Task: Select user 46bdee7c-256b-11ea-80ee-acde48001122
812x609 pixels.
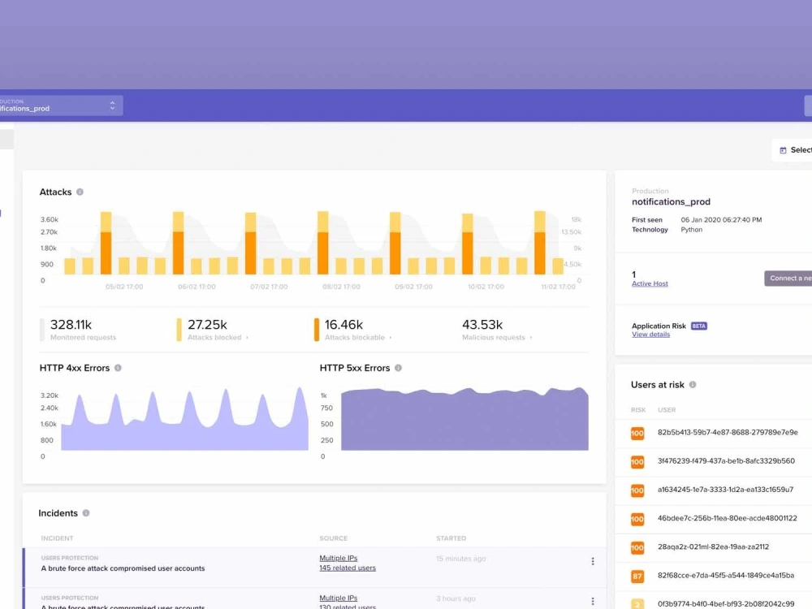Action: click(727, 518)
